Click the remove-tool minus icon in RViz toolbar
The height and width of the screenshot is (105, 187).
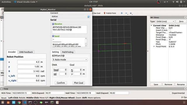click(x=126, y=13)
